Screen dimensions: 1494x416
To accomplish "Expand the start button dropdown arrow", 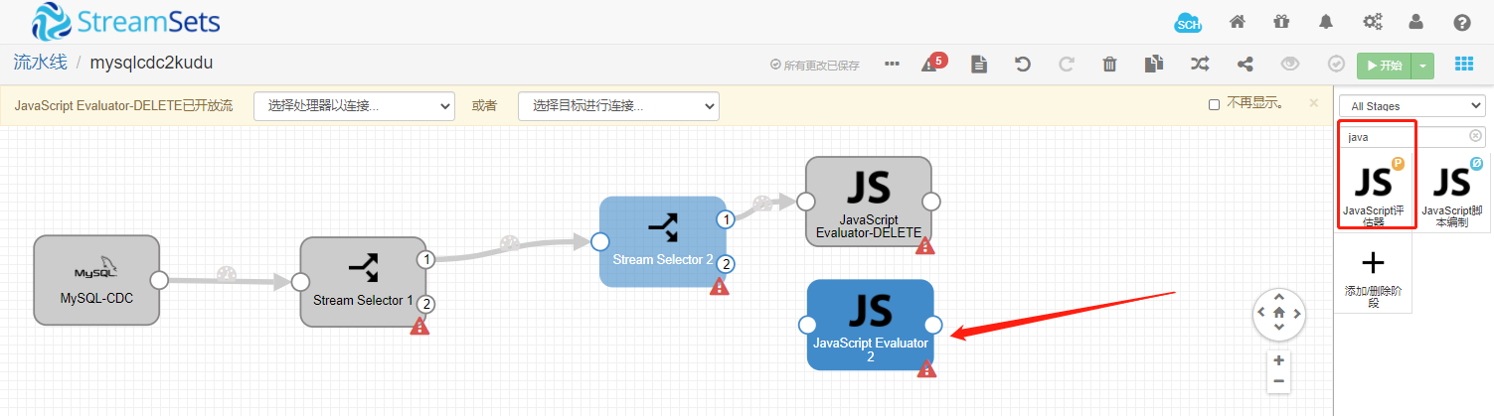I will (x=1423, y=66).
